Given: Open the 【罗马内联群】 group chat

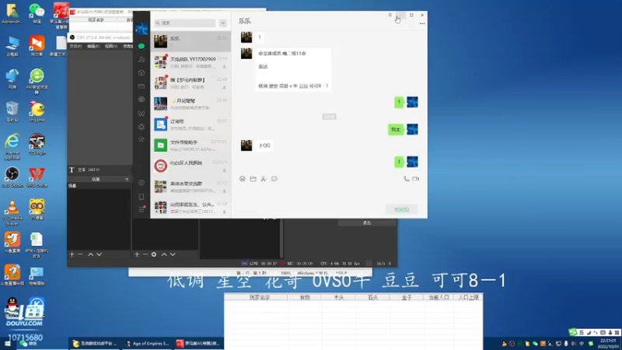Looking at the screenshot, I should pyautogui.click(x=190, y=83).
